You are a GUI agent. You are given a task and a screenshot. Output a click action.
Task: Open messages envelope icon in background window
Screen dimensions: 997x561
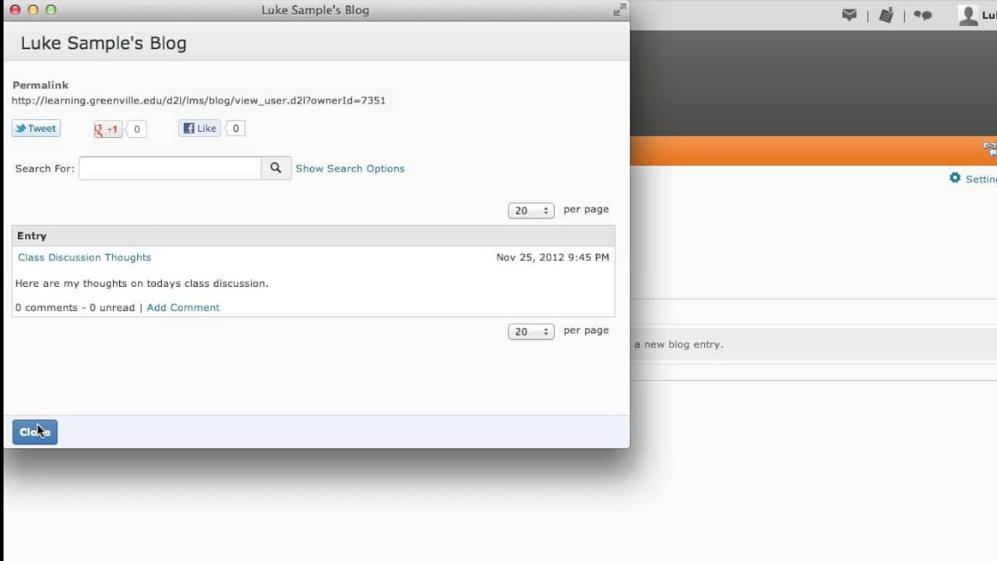(x=849, y=15)
